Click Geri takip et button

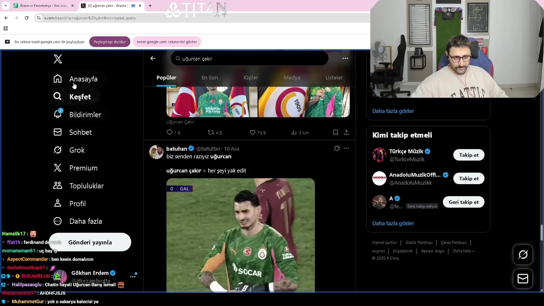coord(464,202)
